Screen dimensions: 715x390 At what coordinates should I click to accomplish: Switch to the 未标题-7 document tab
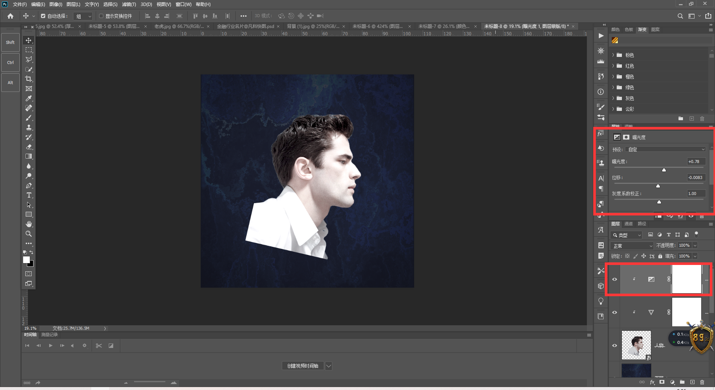pyautogui.click(x=444, y=26)
